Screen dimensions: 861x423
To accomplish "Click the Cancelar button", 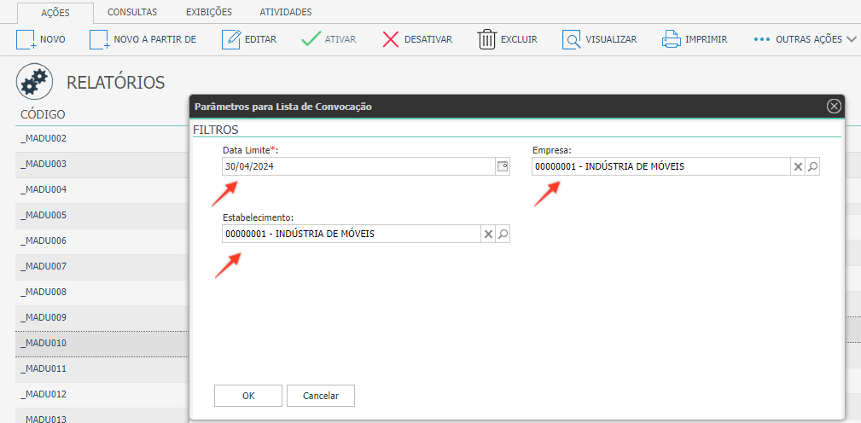I will coord(321,396).
